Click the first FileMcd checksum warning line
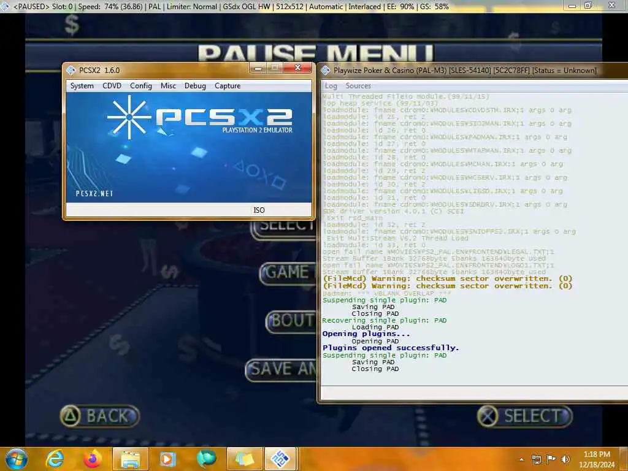Viewport: 628px width, 471px height. [447, 278]
